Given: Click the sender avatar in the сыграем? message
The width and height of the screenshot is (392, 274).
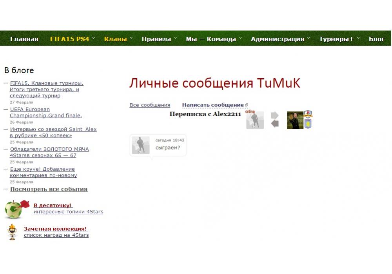Looking at the screenshot, I should pos(141,145).
